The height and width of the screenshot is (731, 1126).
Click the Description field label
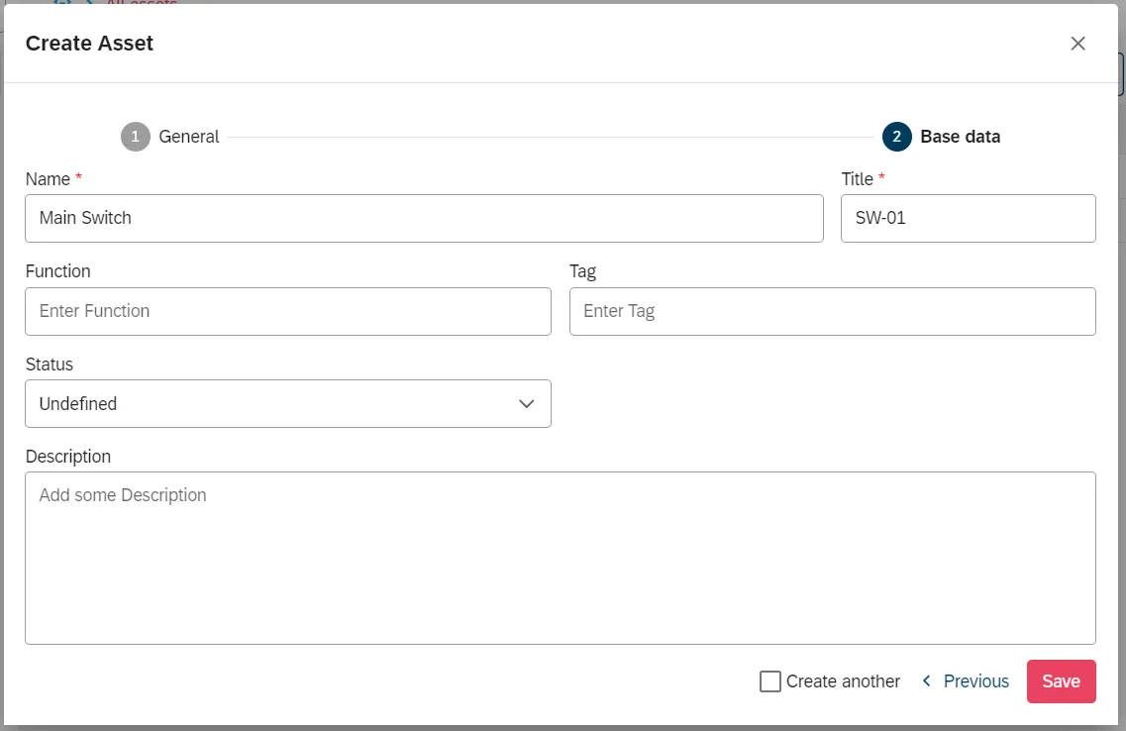[x=68, y=457]
